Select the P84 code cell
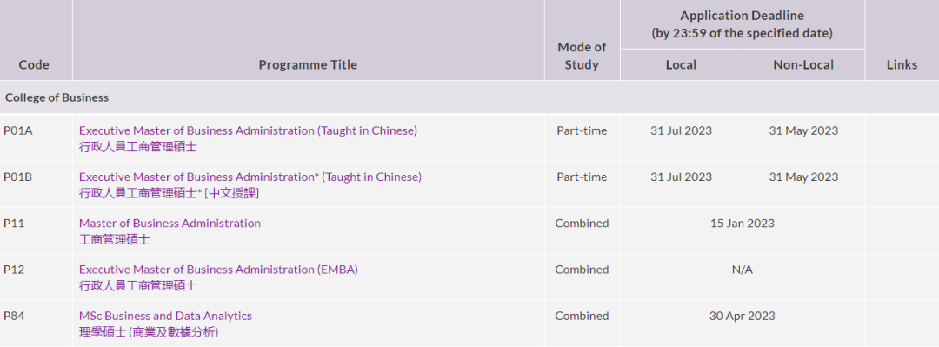The image size is (939, 347). (x=36, y=324)
